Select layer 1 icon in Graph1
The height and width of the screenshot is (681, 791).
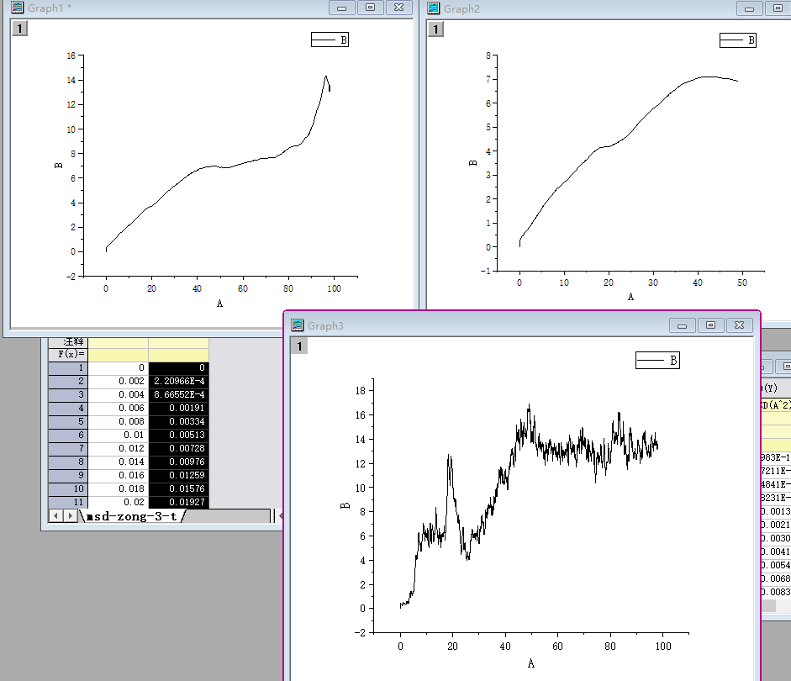19,29
